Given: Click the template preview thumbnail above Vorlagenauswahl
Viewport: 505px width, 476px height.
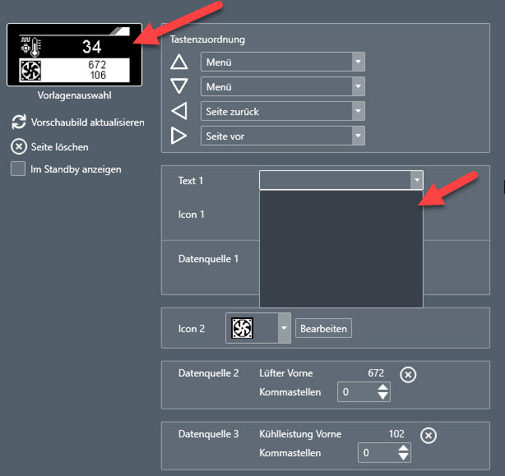Looking at the screenshot, I should [x=74, y=55].
